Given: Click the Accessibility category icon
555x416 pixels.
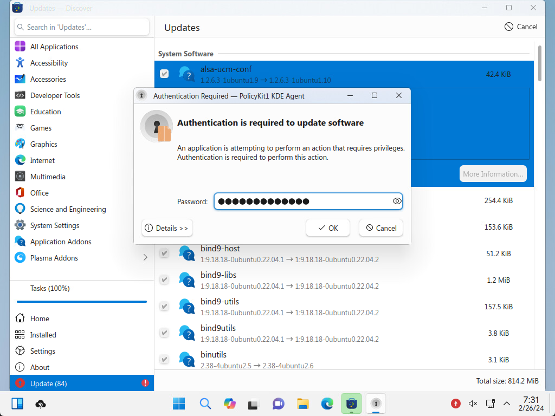Looking at the screenshot, I should 20,63.
